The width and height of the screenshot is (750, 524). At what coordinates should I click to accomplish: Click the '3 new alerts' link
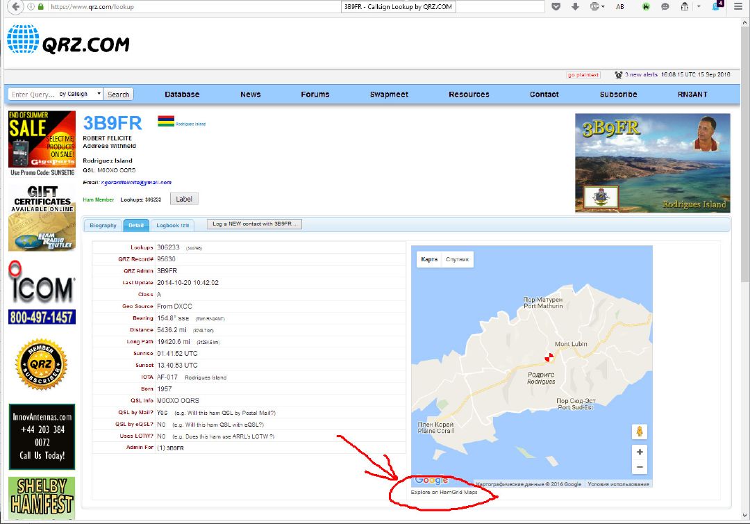click(x=641, y=74)
